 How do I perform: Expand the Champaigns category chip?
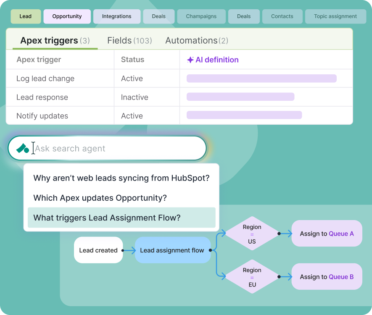[202, 16]
